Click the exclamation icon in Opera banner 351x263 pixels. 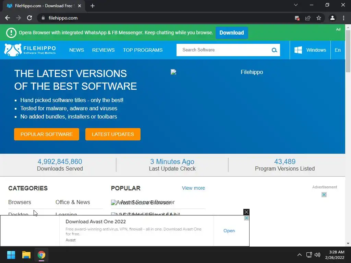(11, 33)
